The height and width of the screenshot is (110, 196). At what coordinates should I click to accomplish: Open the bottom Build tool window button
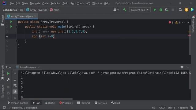[x=115, y=103]
